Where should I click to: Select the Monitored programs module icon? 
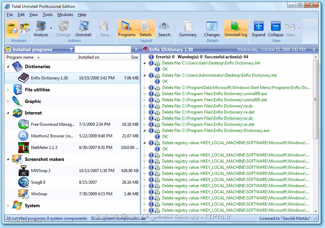point(25,29)
